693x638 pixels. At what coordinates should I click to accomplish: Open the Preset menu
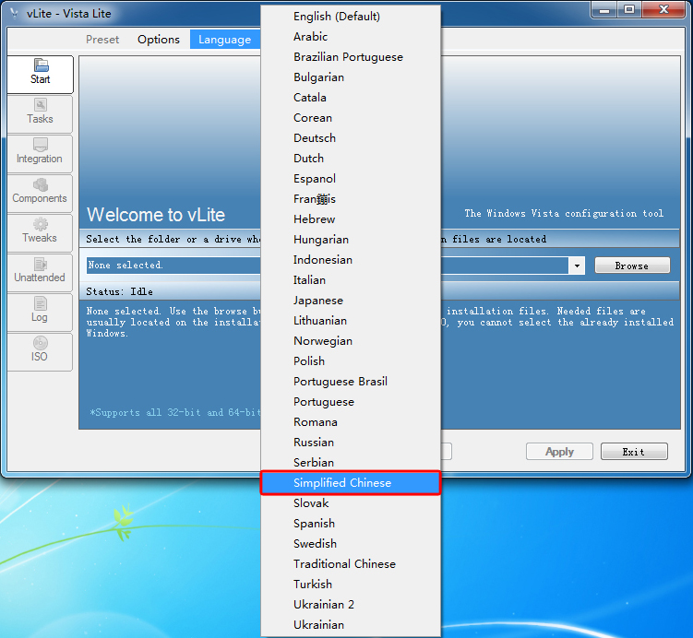click(102, 40)
